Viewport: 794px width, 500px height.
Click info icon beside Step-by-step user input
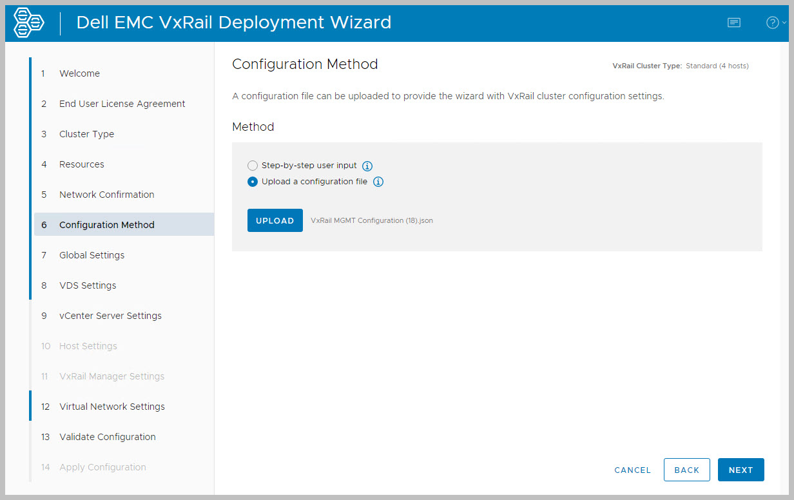(367, 166)
